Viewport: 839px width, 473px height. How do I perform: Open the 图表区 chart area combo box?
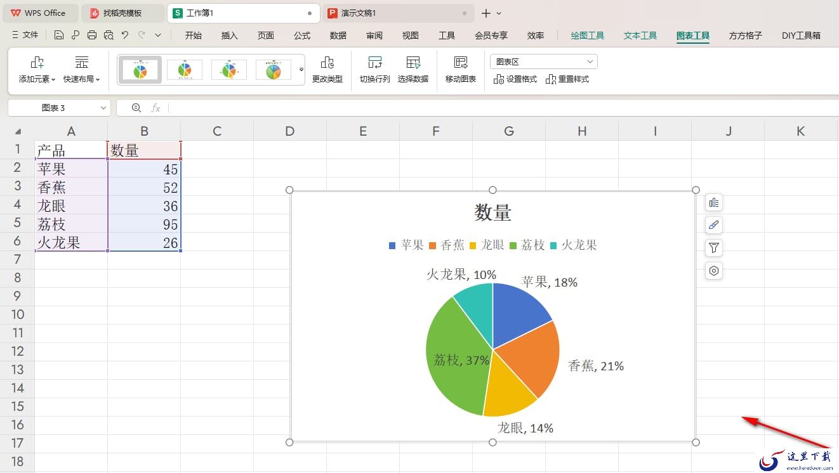tap(544, 62)
